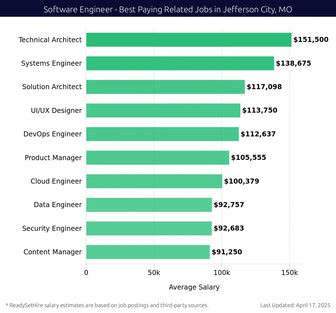Click the 'Last Updated: April 17, 2025' text

295,305
